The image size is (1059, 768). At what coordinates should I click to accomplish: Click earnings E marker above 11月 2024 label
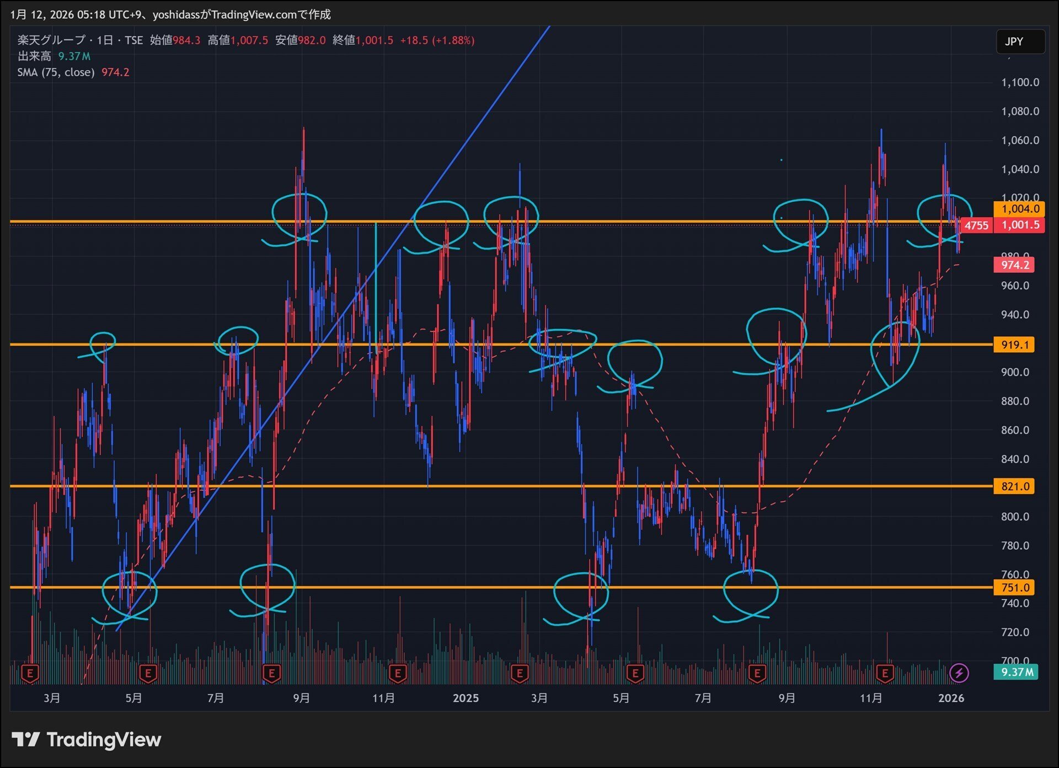tap(398, 673)
